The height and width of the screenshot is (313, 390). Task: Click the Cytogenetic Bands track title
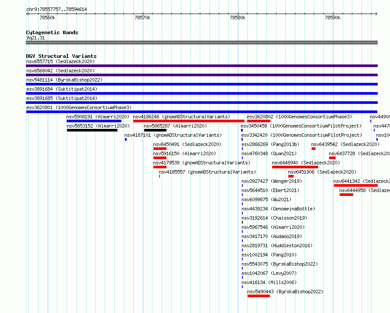52,32
